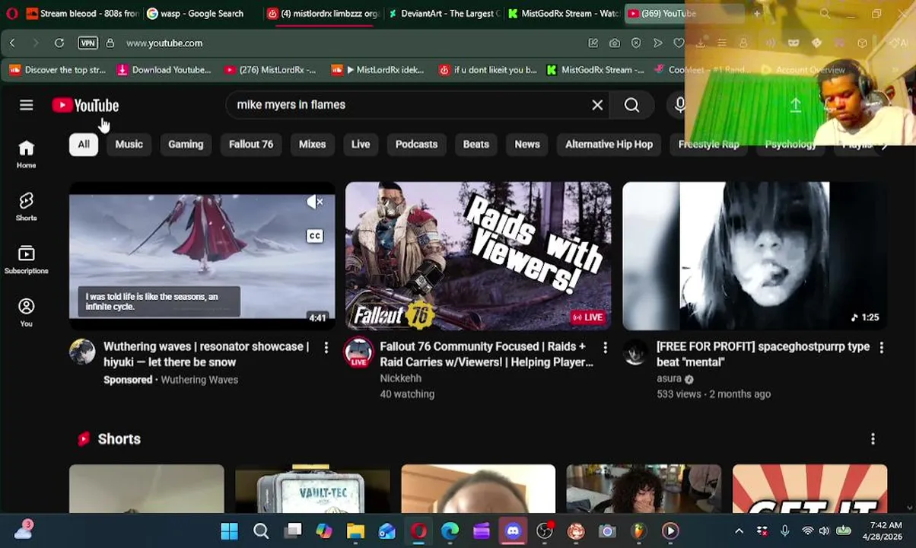916x548 pixels.
Task: Unmute the Wuthering Waves preview video
Action: click(315, 202)
